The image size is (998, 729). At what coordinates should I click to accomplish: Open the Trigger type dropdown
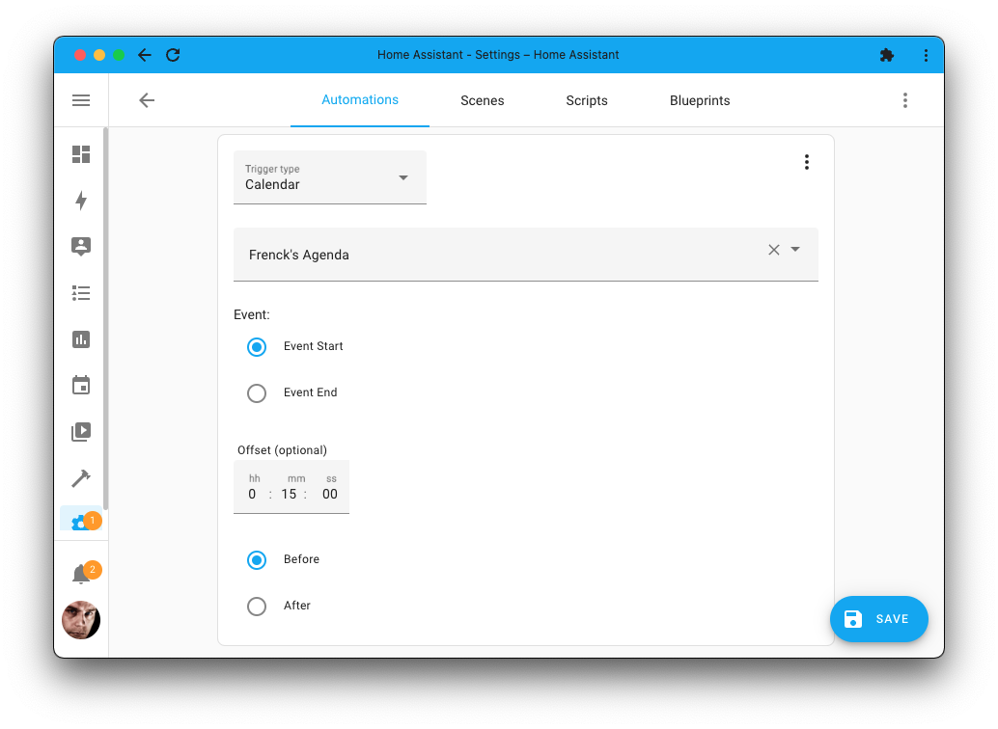[403, 177]
